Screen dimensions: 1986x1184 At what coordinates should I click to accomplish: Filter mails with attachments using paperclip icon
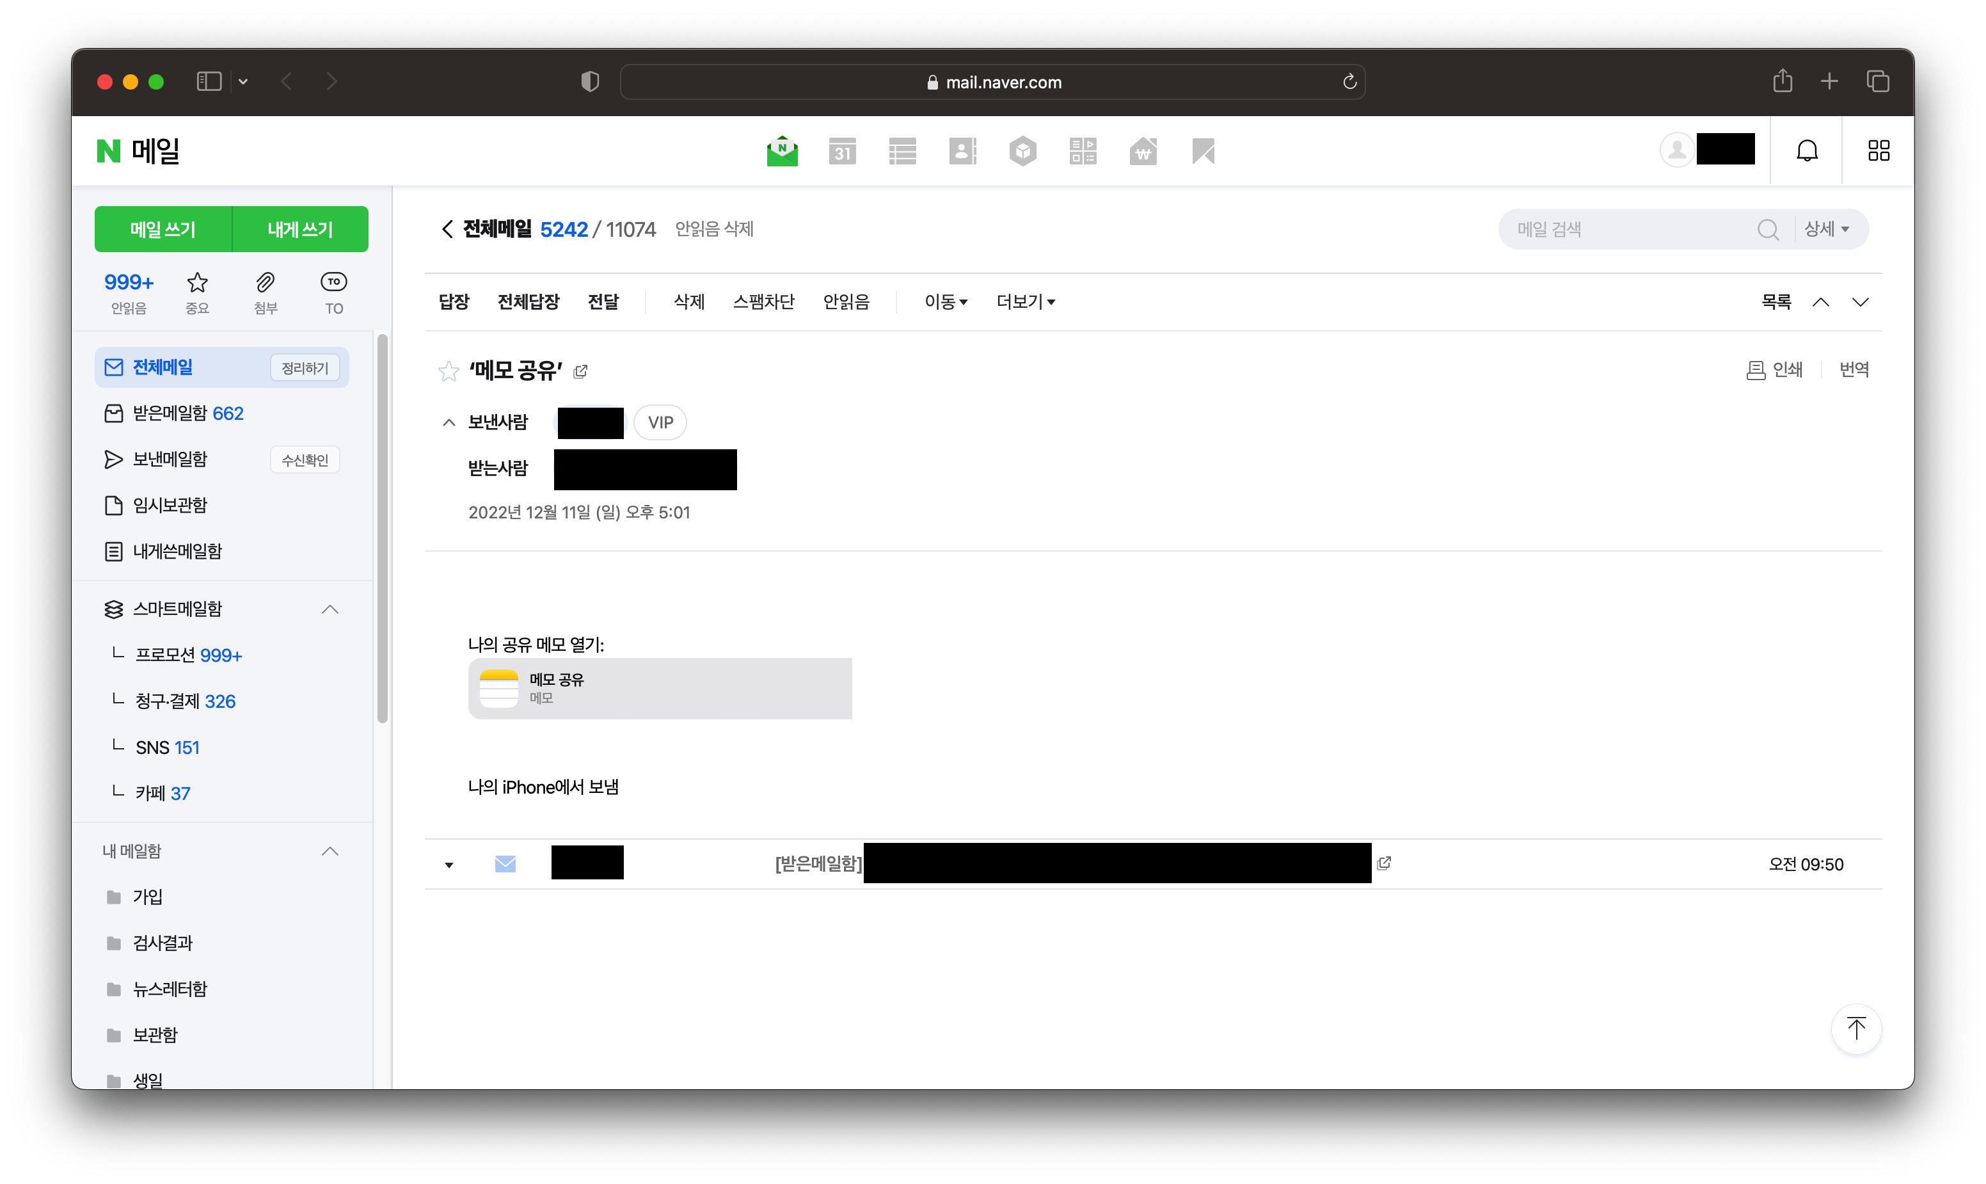[x=265, y=282]
